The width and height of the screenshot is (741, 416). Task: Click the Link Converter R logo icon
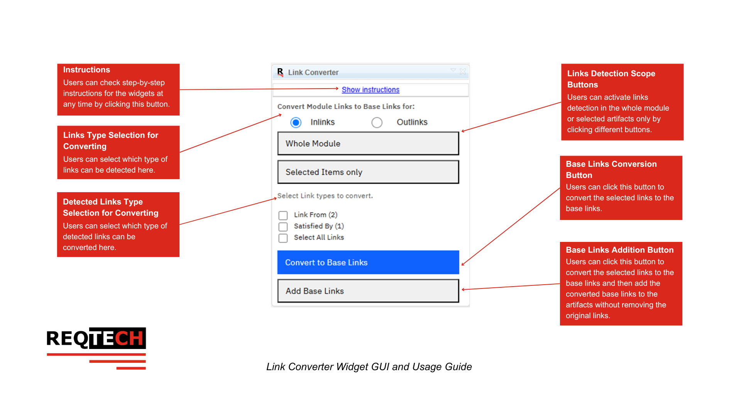pos(280,72)
